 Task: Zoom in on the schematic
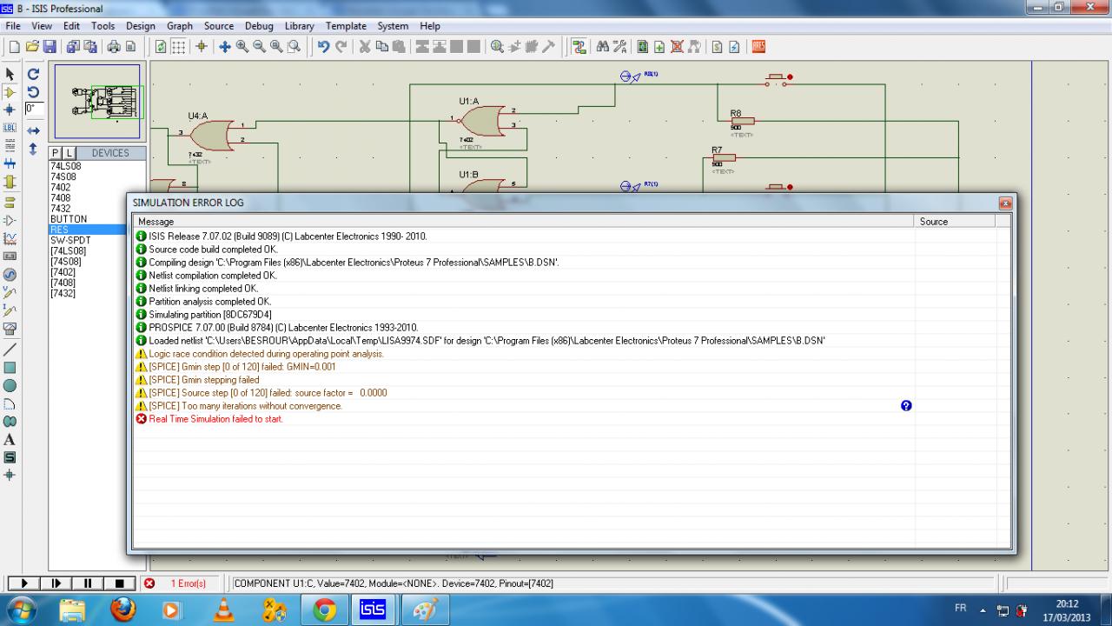242,46
